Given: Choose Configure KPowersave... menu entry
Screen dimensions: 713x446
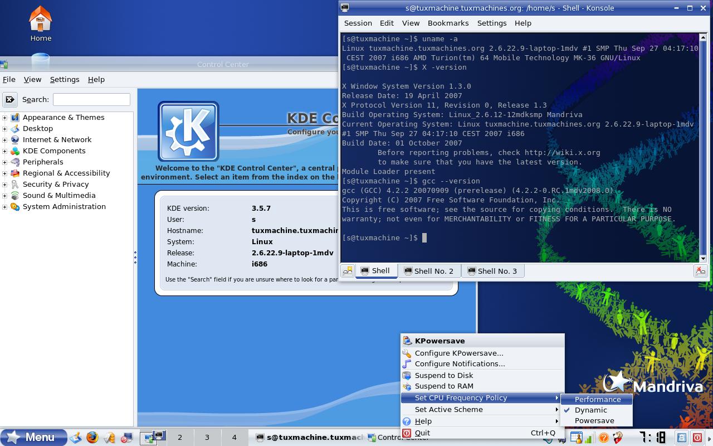Looking at the screenshot, I should (x=482, y=353).
